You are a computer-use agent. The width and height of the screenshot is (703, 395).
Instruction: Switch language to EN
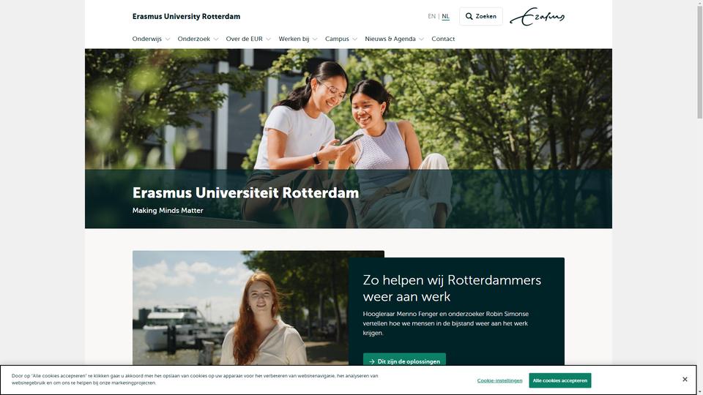tap(432, 16)
